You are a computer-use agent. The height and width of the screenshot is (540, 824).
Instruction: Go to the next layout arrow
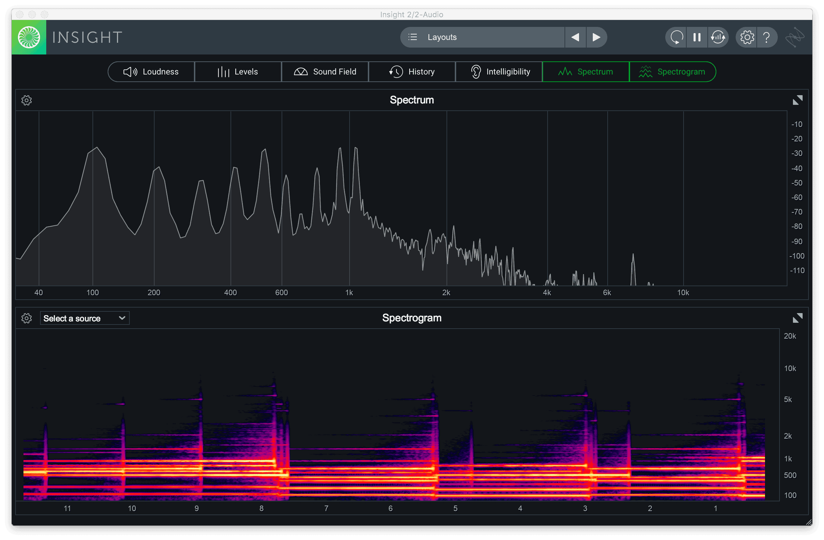click(596, 37)
